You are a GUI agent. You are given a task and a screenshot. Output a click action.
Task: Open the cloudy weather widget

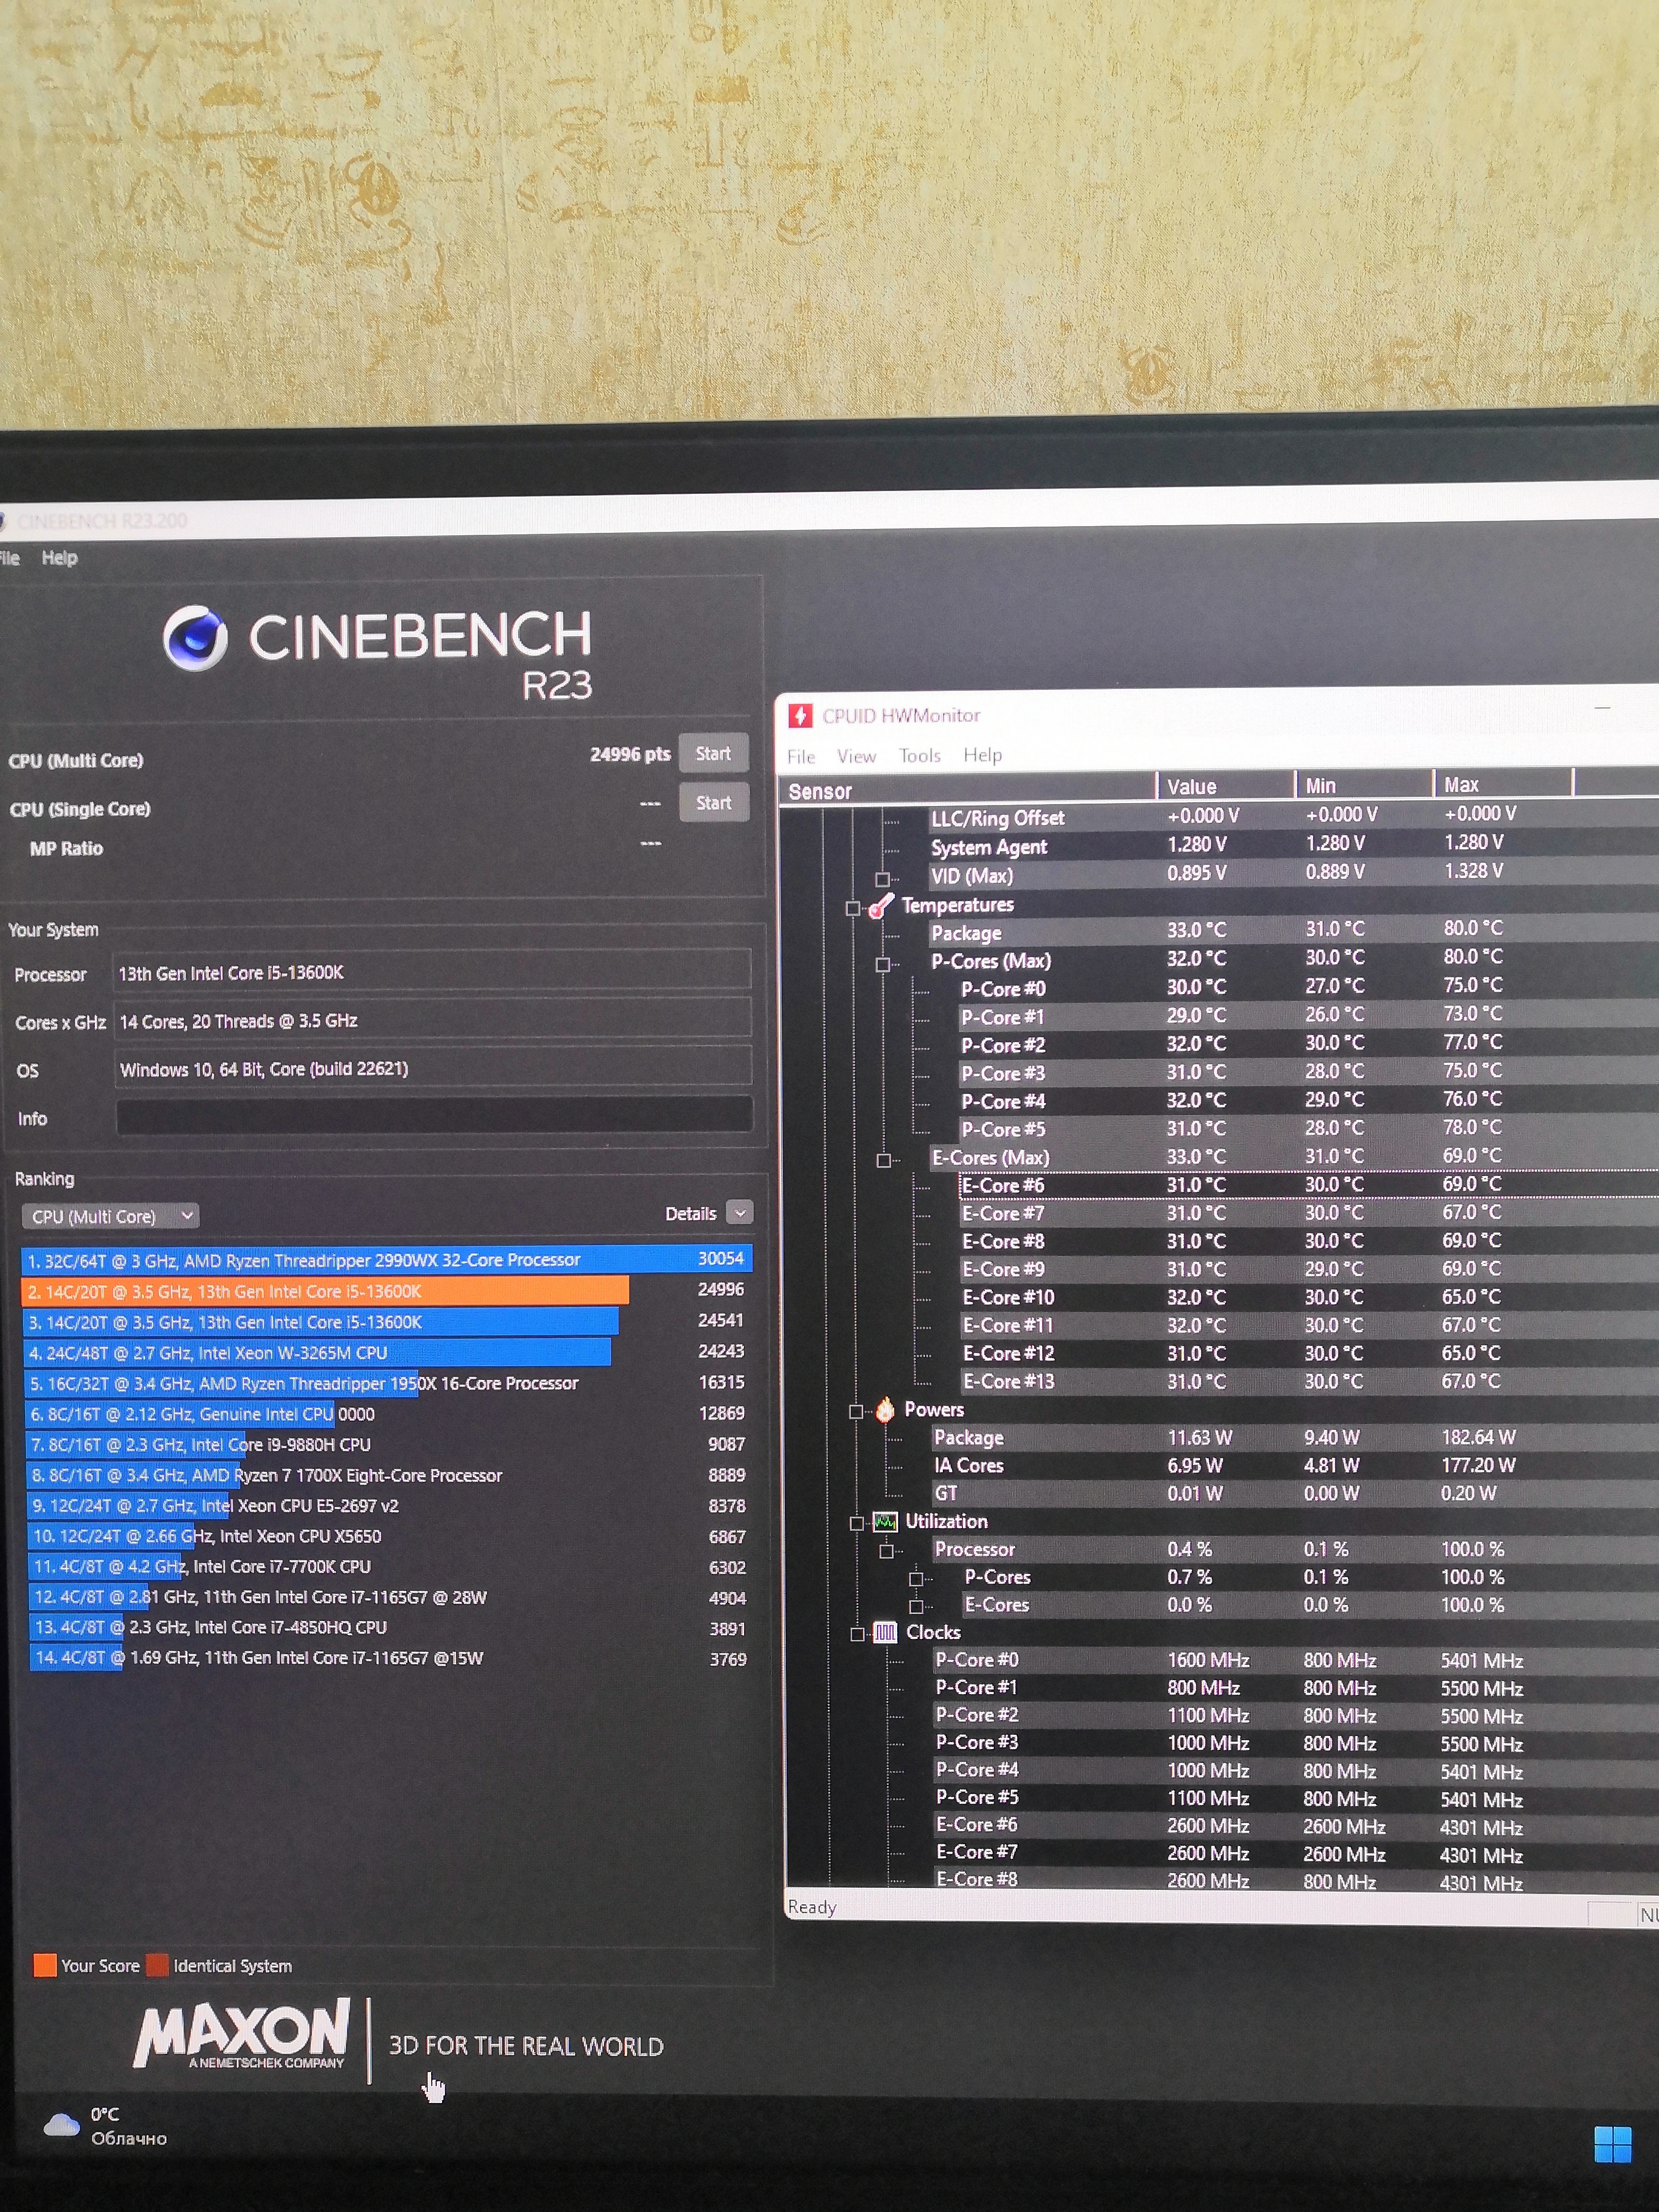62,2125
